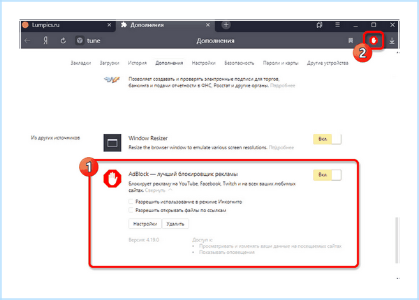
Task: Open the Пароли и карты section
Action: click(x=281, y=63)
